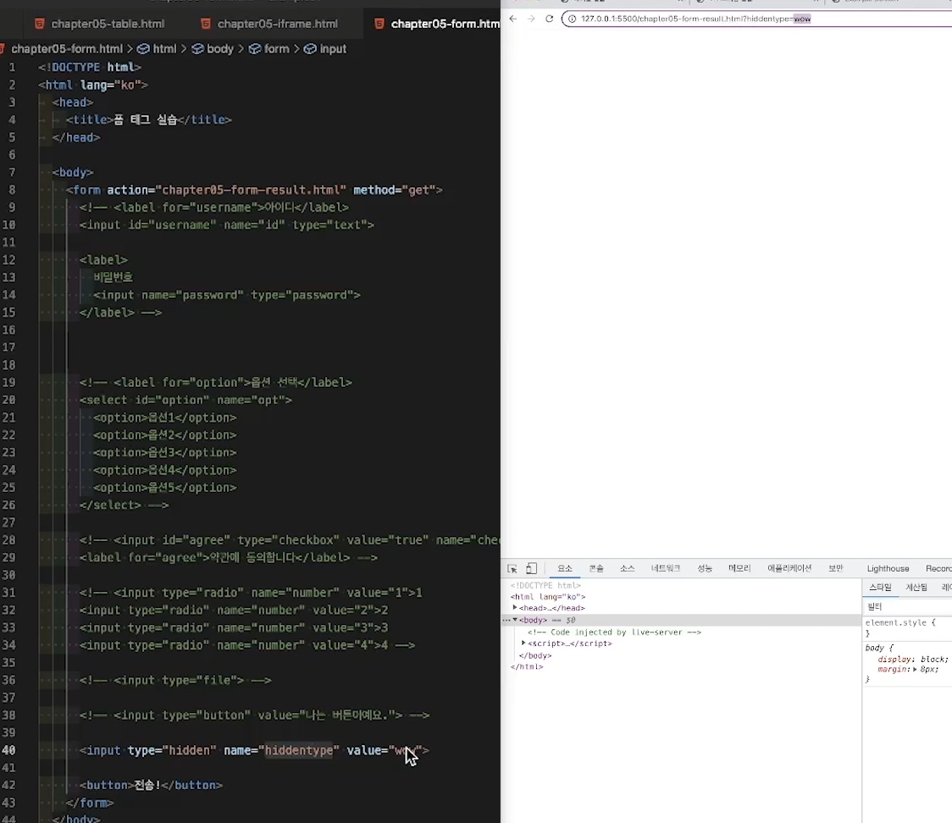Screen dimensions: 952x823
Task: Switch to the 성능 DevTools tab
Action: click(x=705, y=569)
